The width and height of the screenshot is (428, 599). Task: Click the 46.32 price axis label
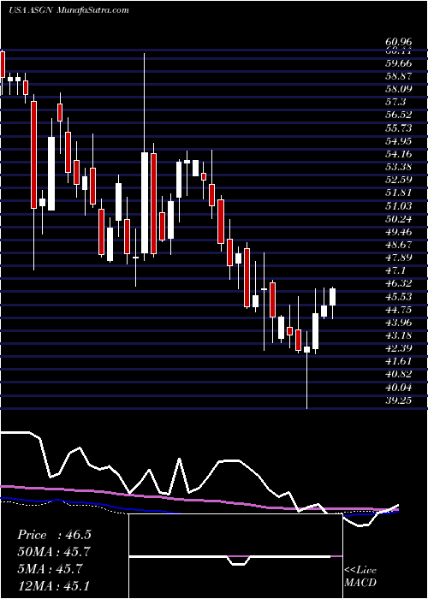tap(399, 284)
